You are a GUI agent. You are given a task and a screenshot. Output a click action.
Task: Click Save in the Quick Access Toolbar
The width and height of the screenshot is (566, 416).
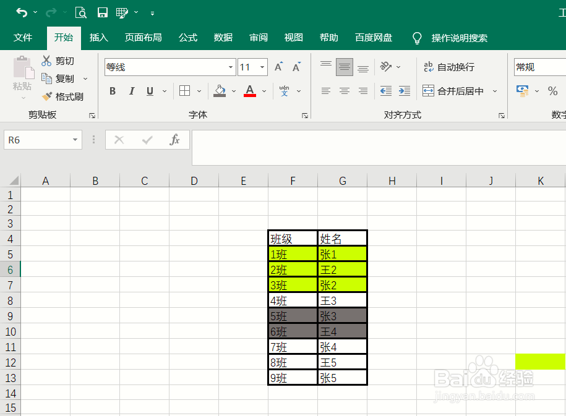coord(102,12)
